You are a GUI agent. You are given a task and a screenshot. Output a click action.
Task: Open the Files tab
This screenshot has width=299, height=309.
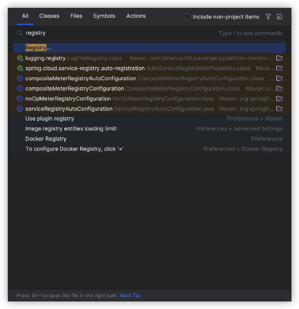click(x=76, y=16)
